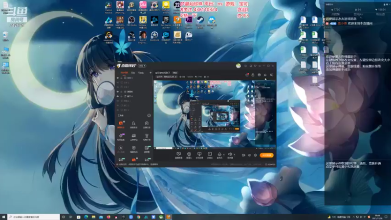391x220 pixels.
Task: Click the small tag button next to room title
Action: click(175, 73)
